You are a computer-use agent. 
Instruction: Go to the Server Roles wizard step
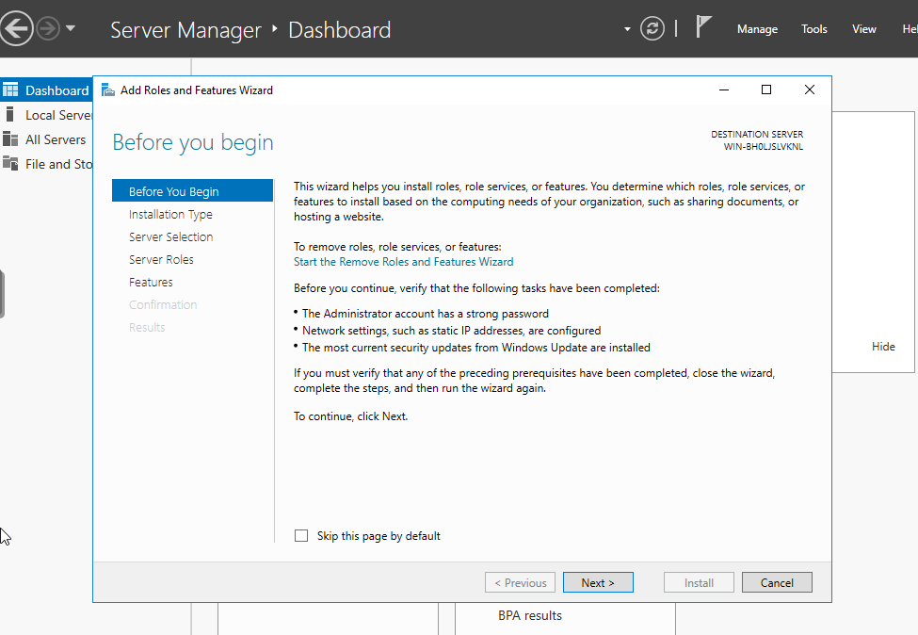[x=161, y=259]
